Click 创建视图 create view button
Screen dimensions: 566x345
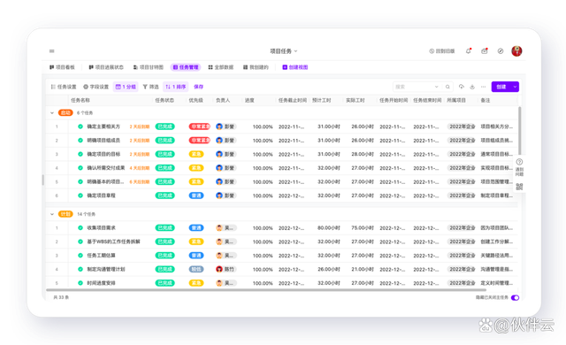pyautogui.click(x=295, y=67)
